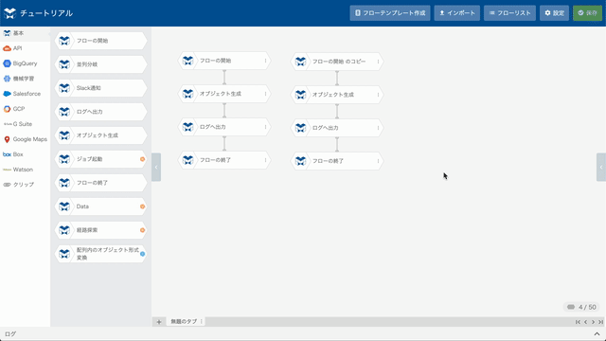Select the GCP category icon
606x341 pixels.
coord(7,109)
